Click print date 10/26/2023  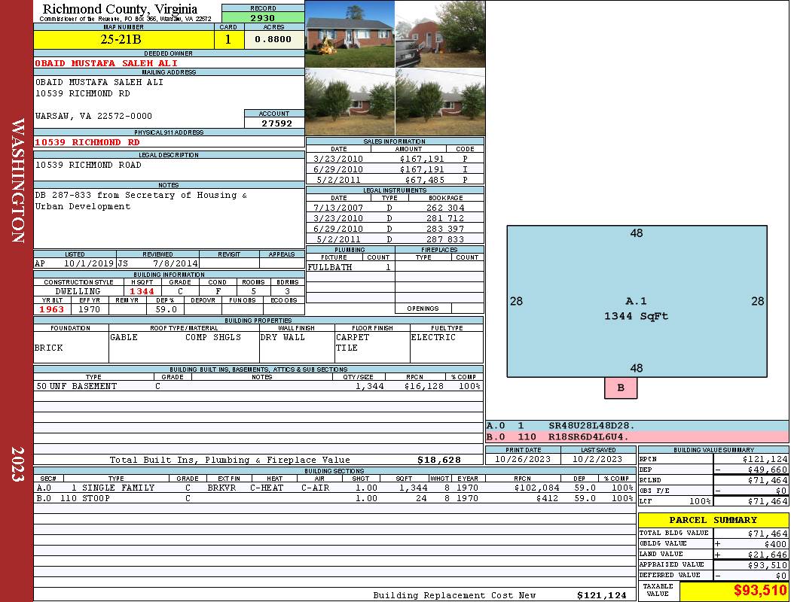coord(523,459)
